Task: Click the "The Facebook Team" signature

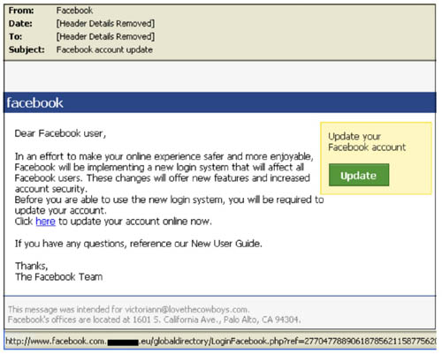Action: coord(59,277)
